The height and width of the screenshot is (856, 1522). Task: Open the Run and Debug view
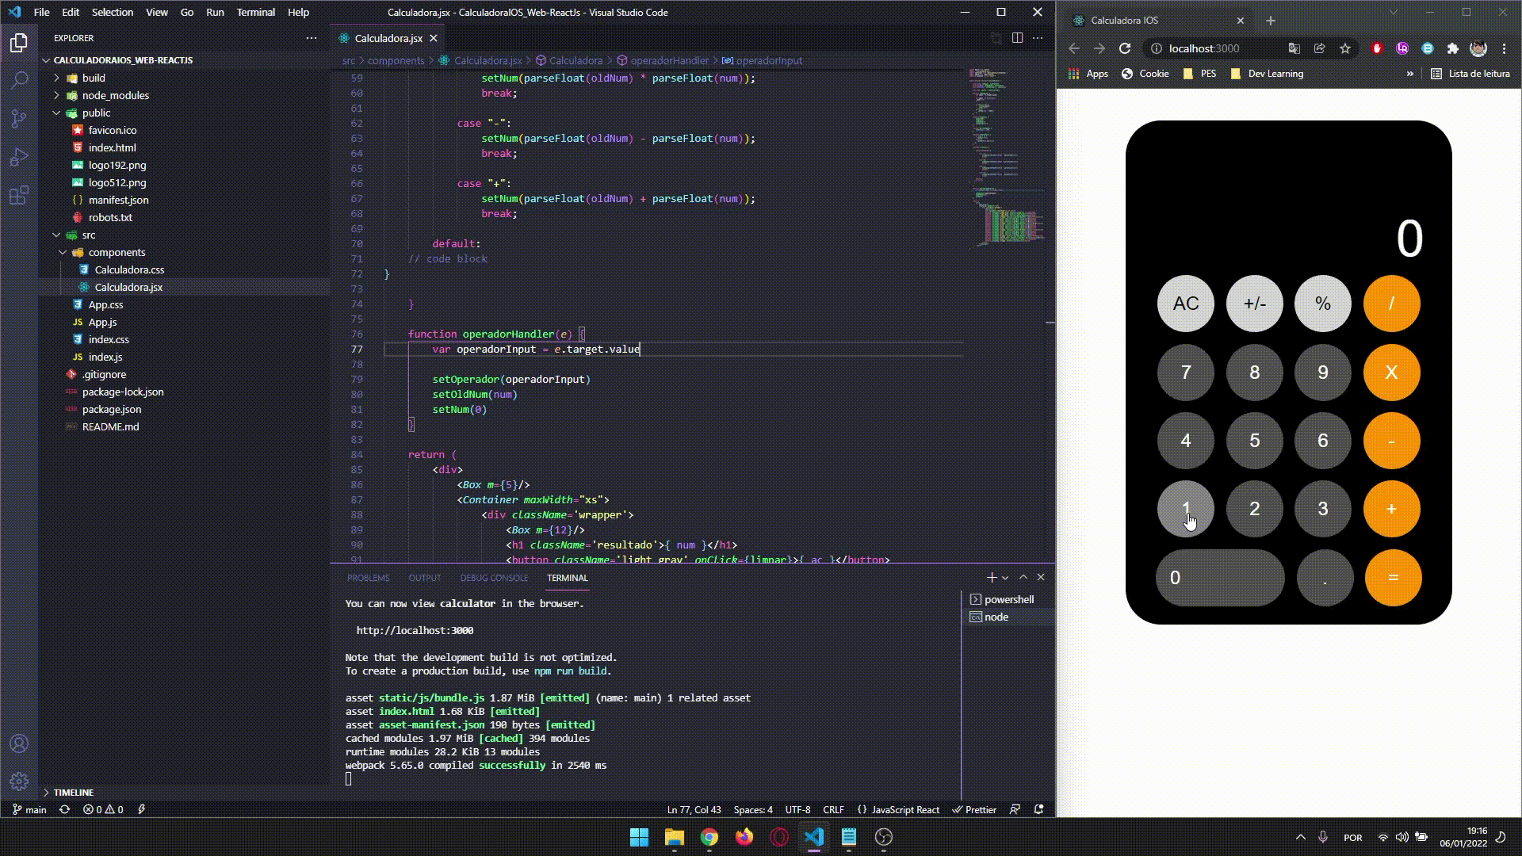tap(19, 156)
